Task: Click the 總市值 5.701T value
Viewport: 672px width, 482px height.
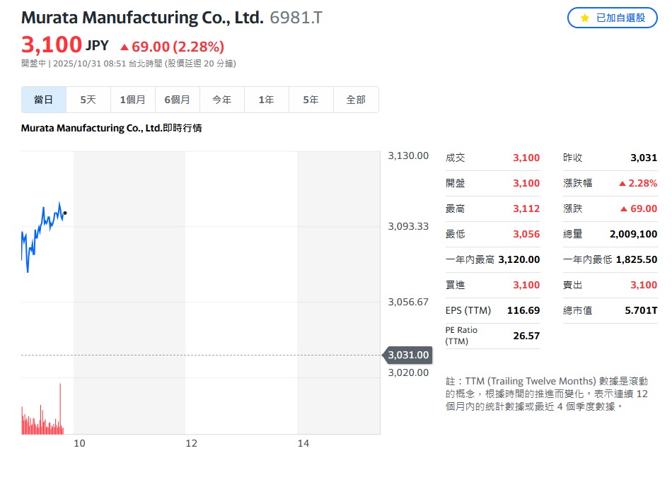Action: coord(644,310)
